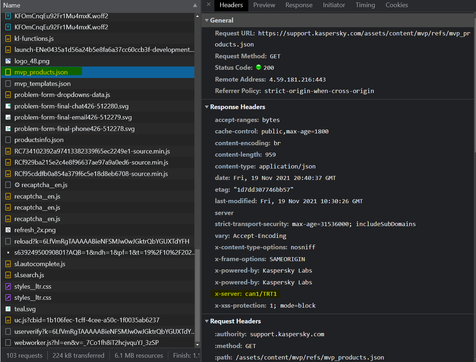Click the sl.autocomplete.js script icon
This screenshot has height=362, width=476.
8,264
